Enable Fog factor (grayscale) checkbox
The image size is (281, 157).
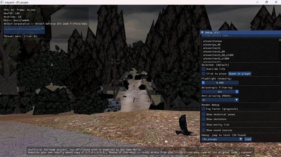(x=203, y=109)
